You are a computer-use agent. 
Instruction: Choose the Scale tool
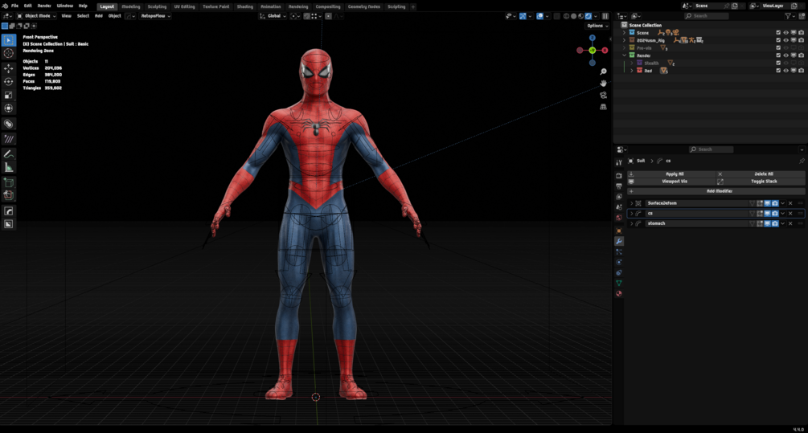point(9,95)
